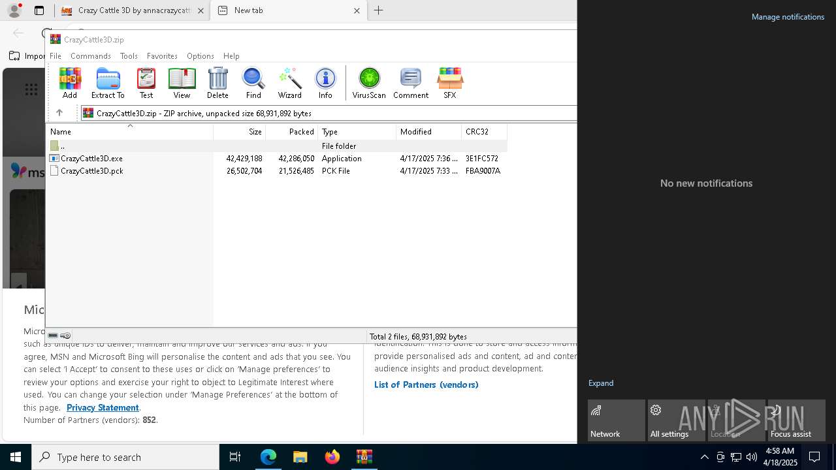Open the Privacy Statement link
The width and height of the screenshot is (836, 470).
(x=103, y=407)
